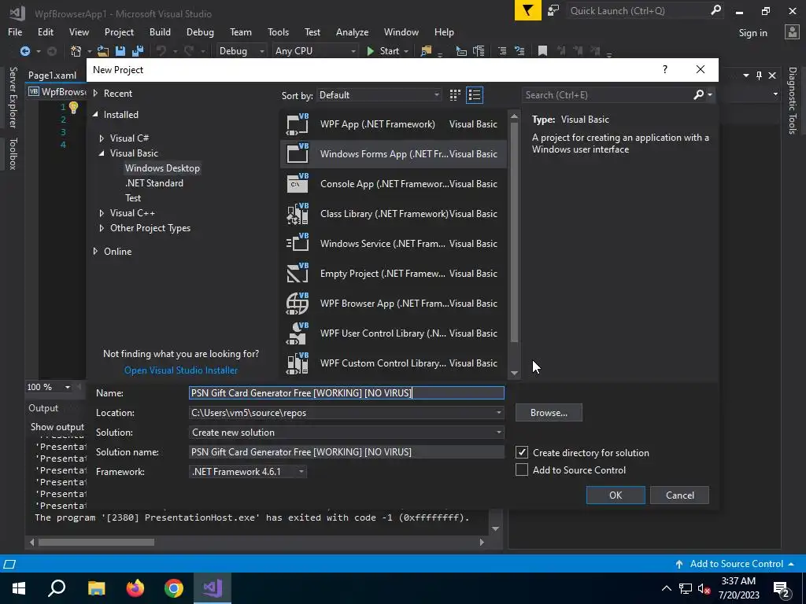
Task: Open the Analyze menu
Action: pyautogui.click(x=352, y=31)
